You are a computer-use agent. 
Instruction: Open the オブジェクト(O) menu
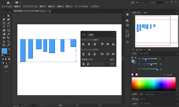pos(30,7)
